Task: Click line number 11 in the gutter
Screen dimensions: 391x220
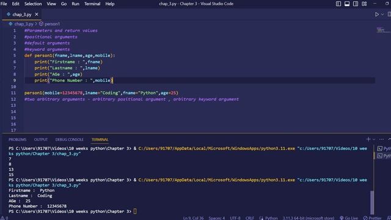Action: tap(13, 93)
